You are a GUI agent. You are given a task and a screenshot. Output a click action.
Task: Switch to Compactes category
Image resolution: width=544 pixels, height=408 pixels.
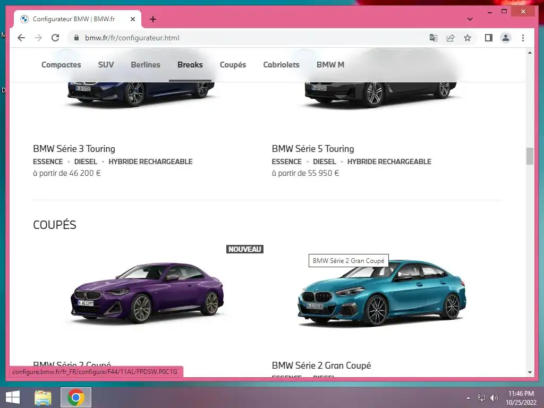coord(61,64)
